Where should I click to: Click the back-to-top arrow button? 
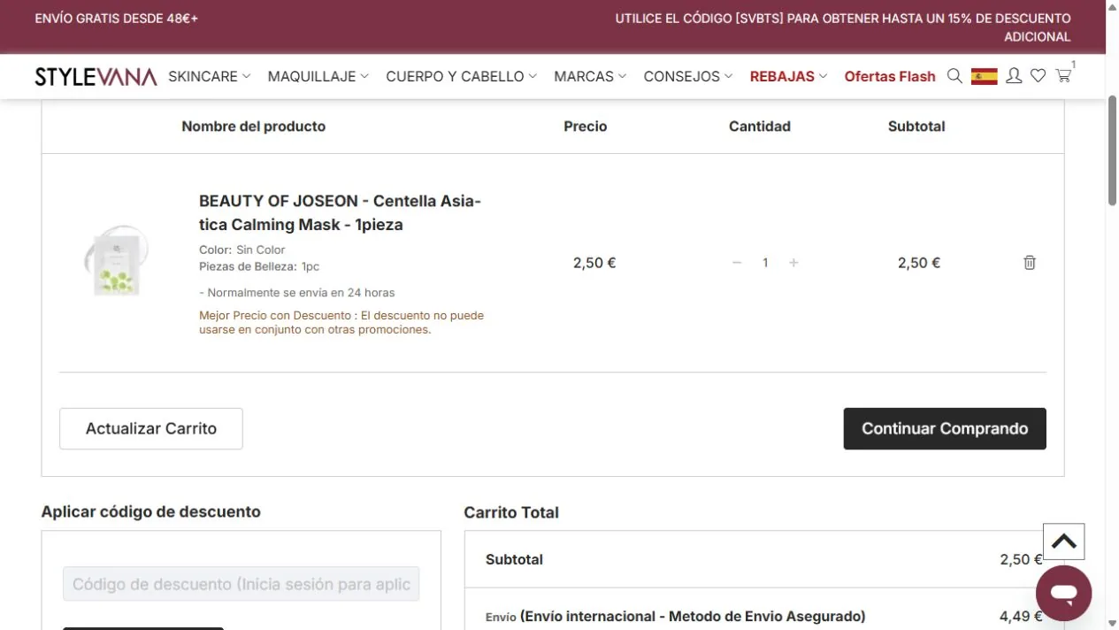[x=1063, y=542]
